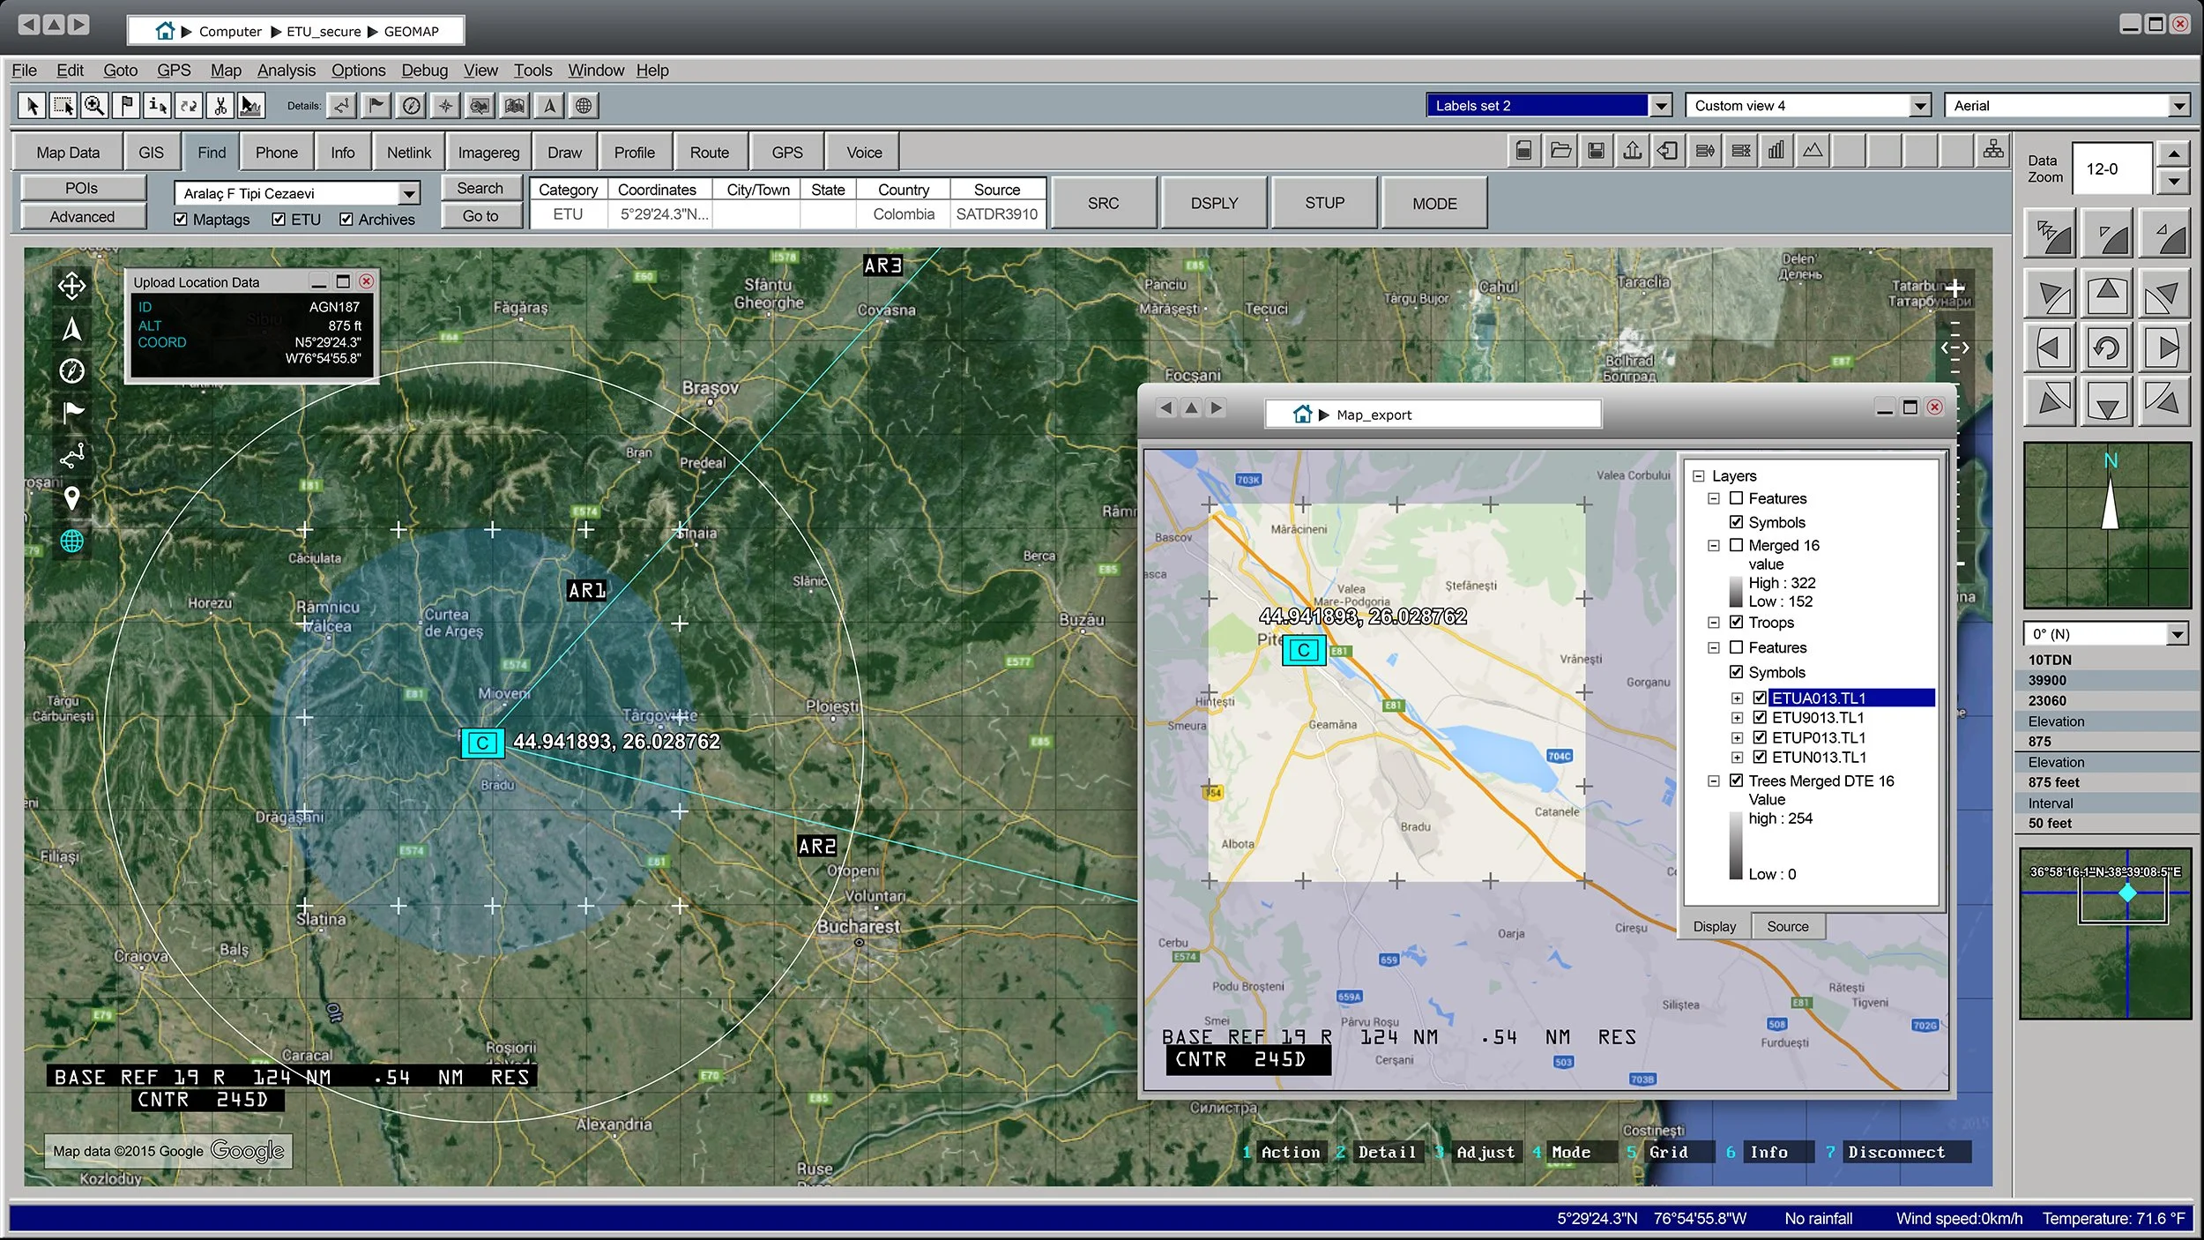Image resolution: width=2204 pixels, height=1240 pixels.
Task: Expand the ETU9013.TL1 tree node
Action: [x=1737, y=718]
